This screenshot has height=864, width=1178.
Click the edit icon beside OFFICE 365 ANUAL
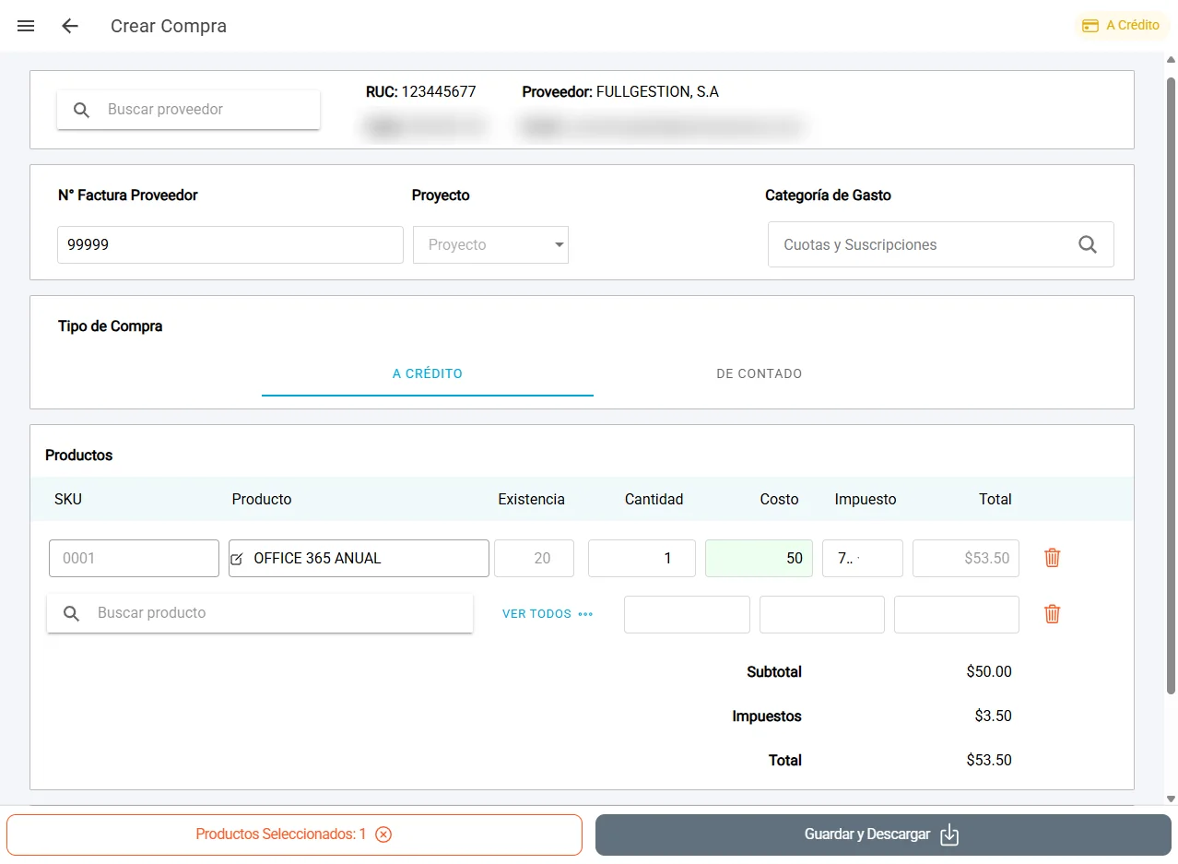(237, 559)
